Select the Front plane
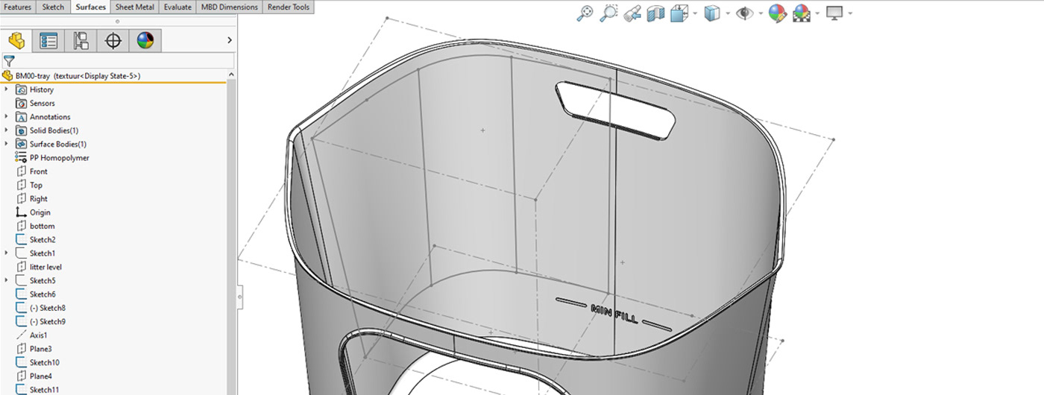 (31, 171)
